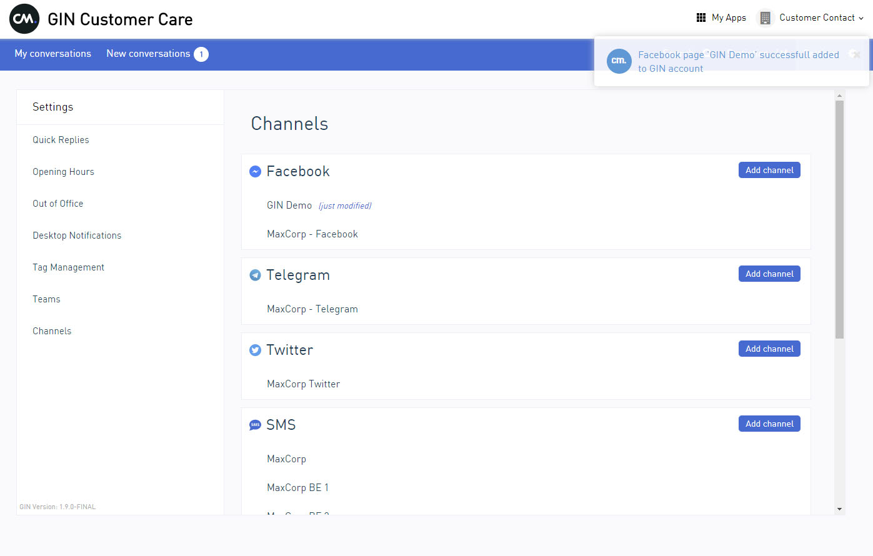The width and height of the screenshot is (873, 556).
Task: Add a channel under SMS
Action: [769, 424]
